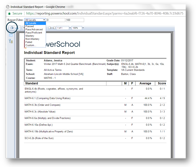Expand the 100% zoom dropdown arrow
This screenshot has width=196, height=167.
(83, 28)
